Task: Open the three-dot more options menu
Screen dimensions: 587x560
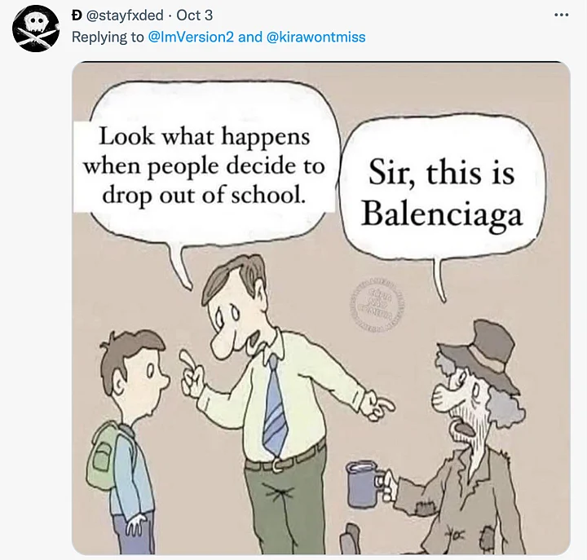Action: pos(561,15)
